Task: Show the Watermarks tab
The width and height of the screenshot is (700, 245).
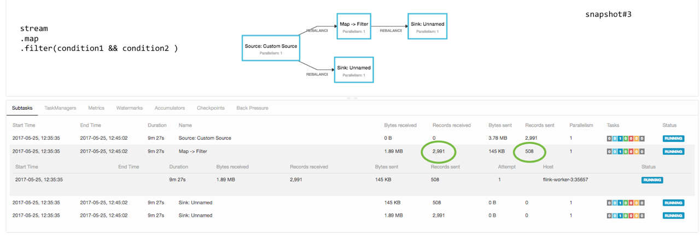Action: coord(130,108)
